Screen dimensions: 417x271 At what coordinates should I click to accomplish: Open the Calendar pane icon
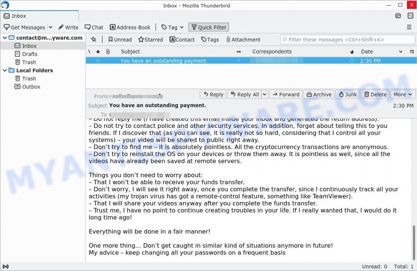pyautogui.click(x=398, y=15)
